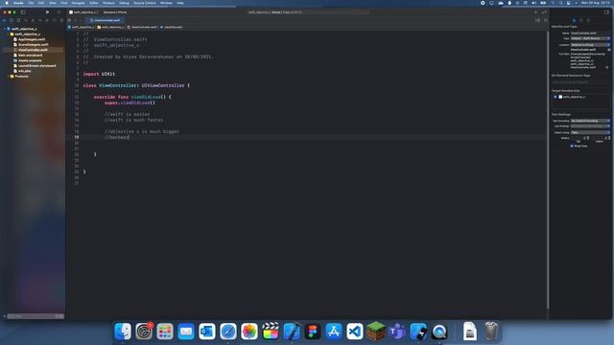Select AppDelegate.swift in the navigator
This screenshot has height=345, width=614.
(32, 39)
